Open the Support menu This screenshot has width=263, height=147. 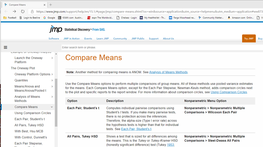tap(154, 39)
